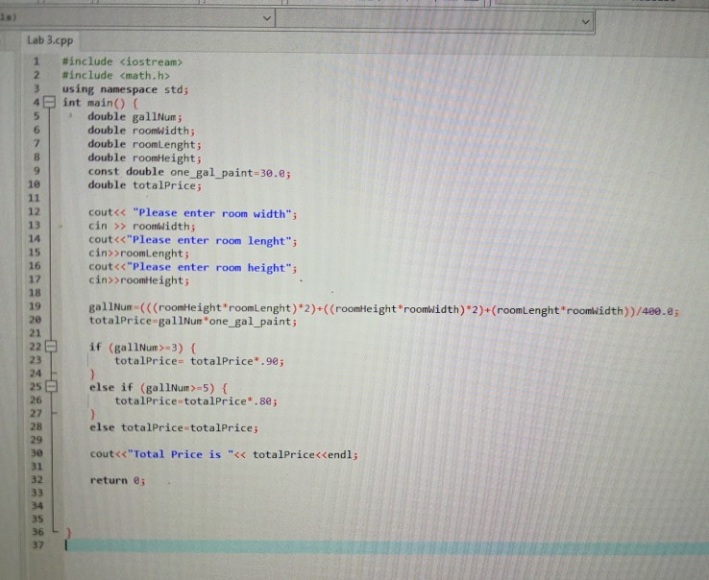709x580 pixels.
Task: Collapse the if block fold at line 22
Action: coord(51,347)
